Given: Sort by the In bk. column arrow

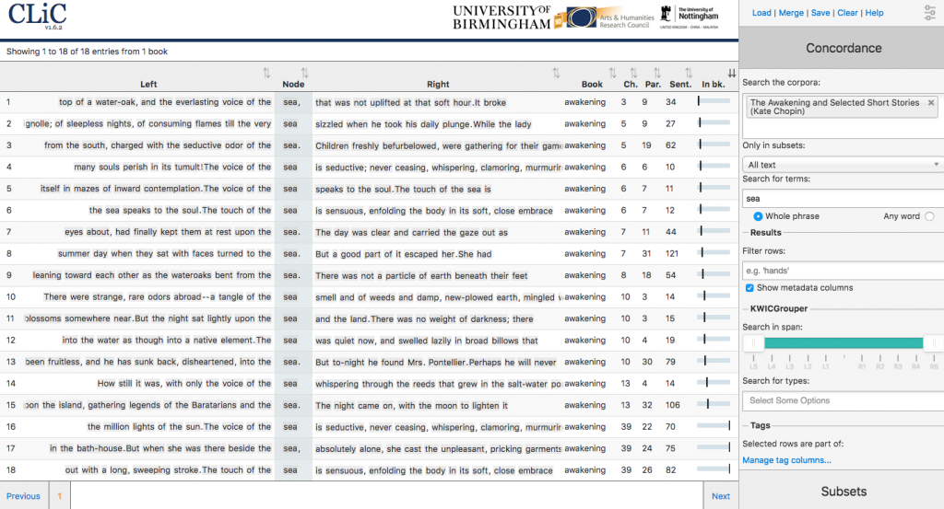Looking at the screenshot, I should pyautogui.click(x=731, y=73).
